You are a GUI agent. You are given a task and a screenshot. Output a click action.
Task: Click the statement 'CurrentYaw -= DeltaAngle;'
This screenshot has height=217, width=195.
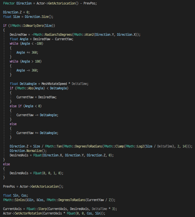click(37, 115)
